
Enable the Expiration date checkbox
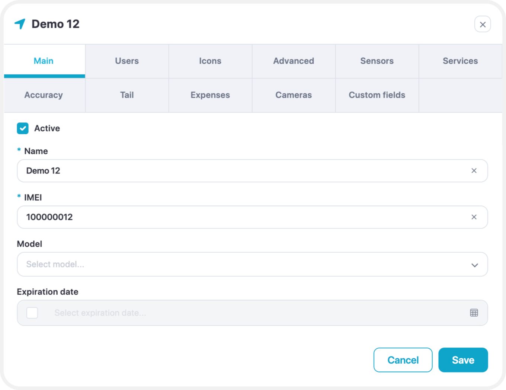32,313
